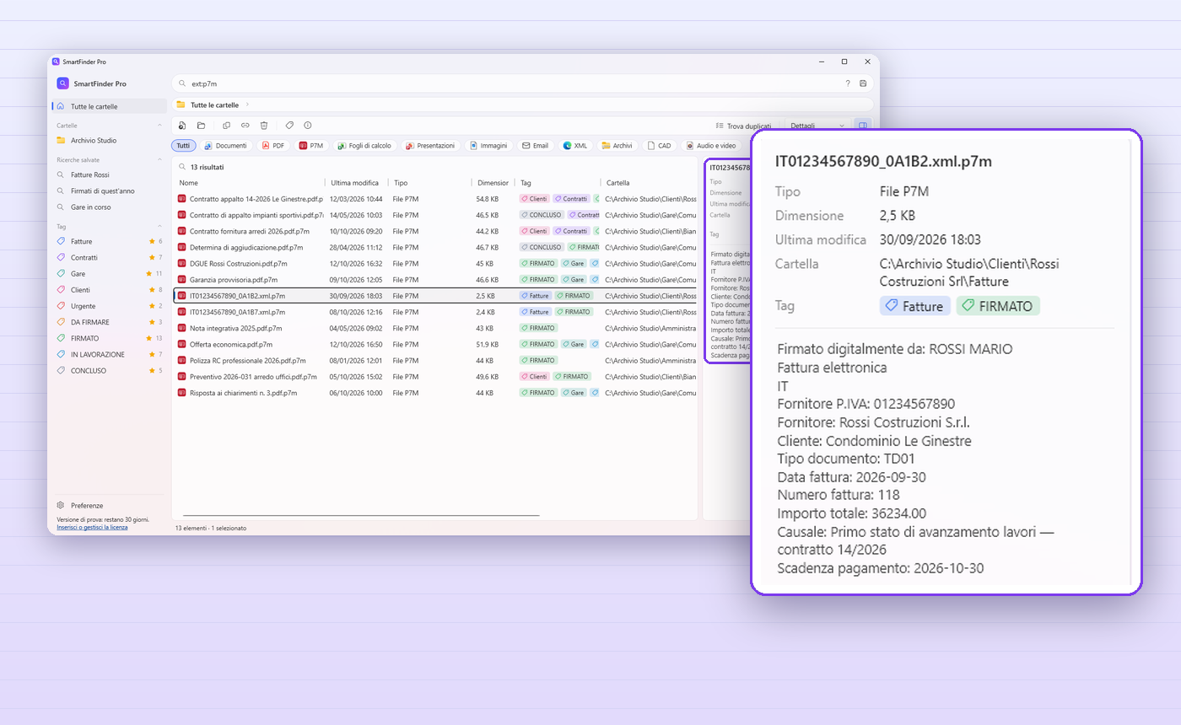
Task: Click the magnifier icon in the ext:p7m search bar
Action: [183, 83]
